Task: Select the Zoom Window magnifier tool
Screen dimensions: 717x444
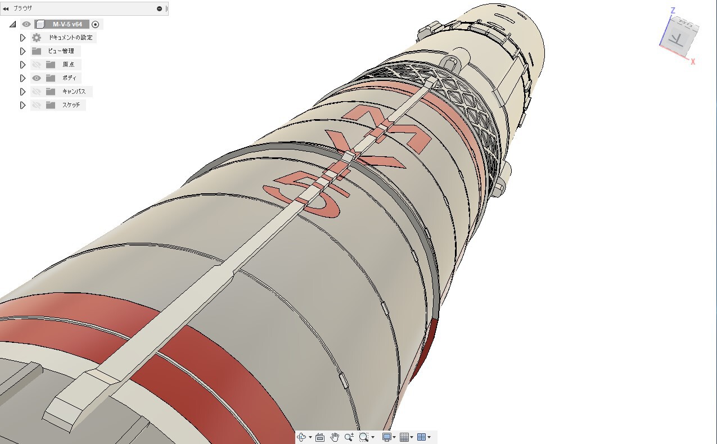Action: [364, 437]
